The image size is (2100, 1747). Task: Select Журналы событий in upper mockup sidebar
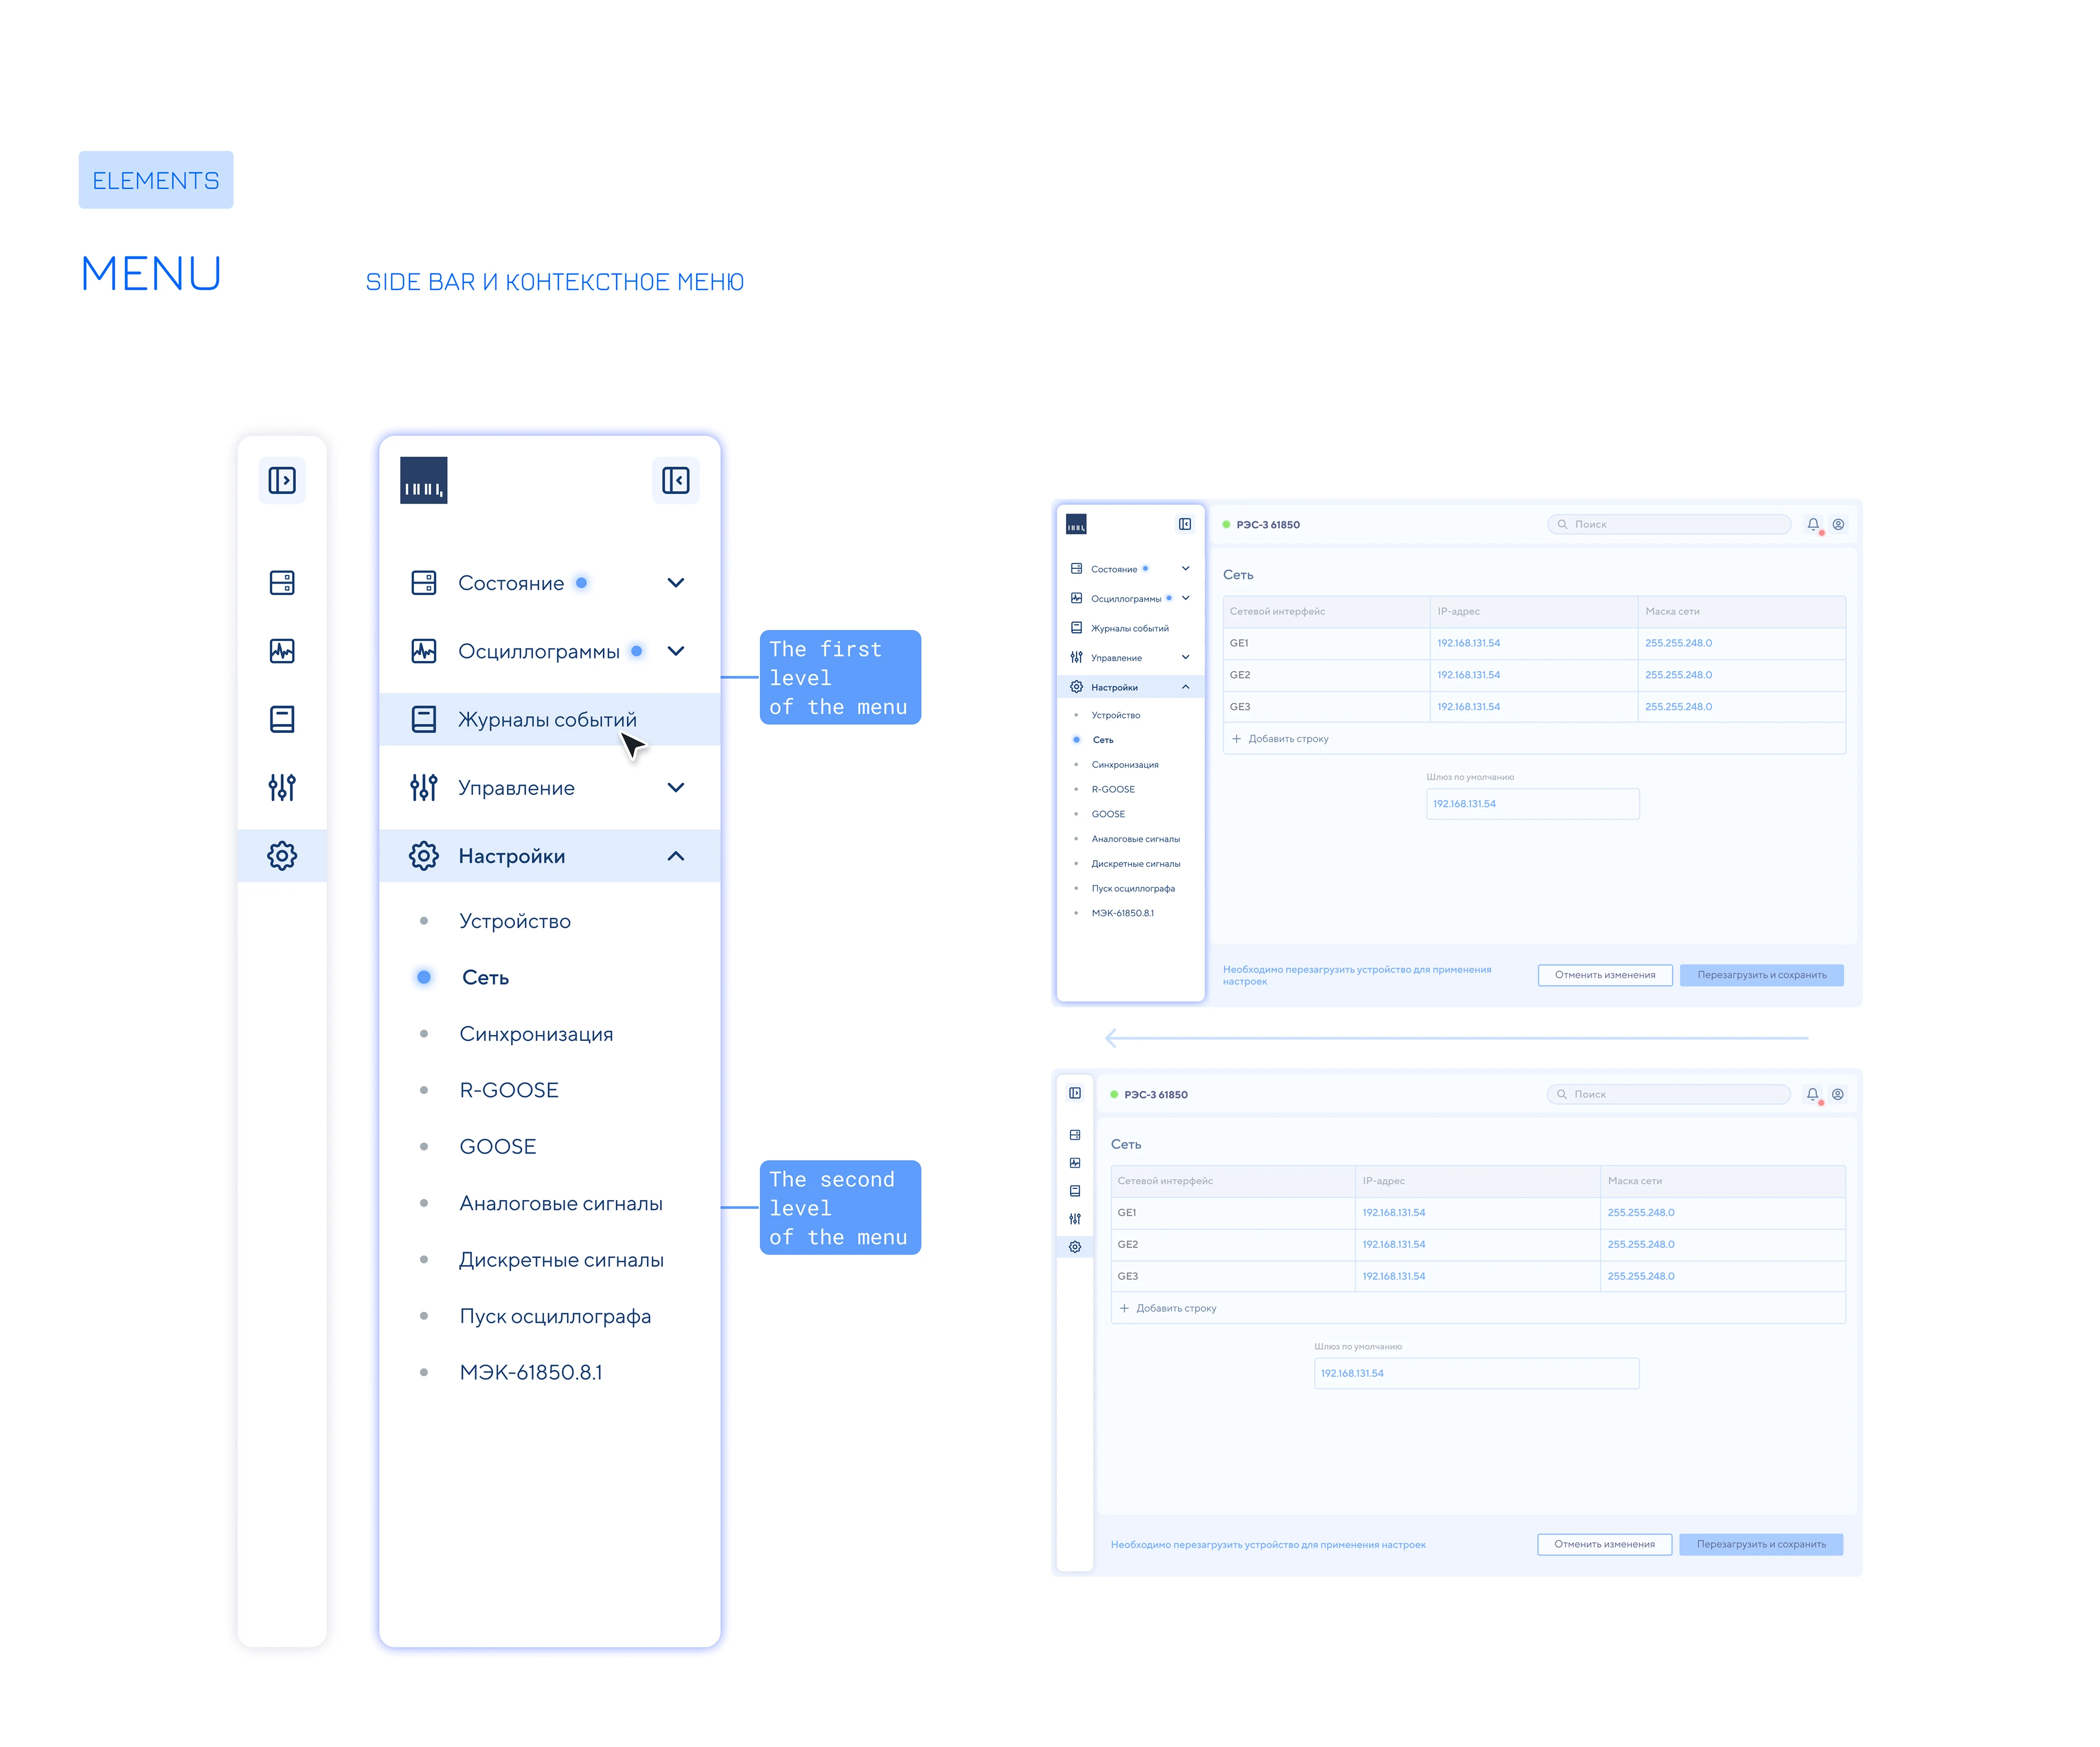pos(1130,628)
